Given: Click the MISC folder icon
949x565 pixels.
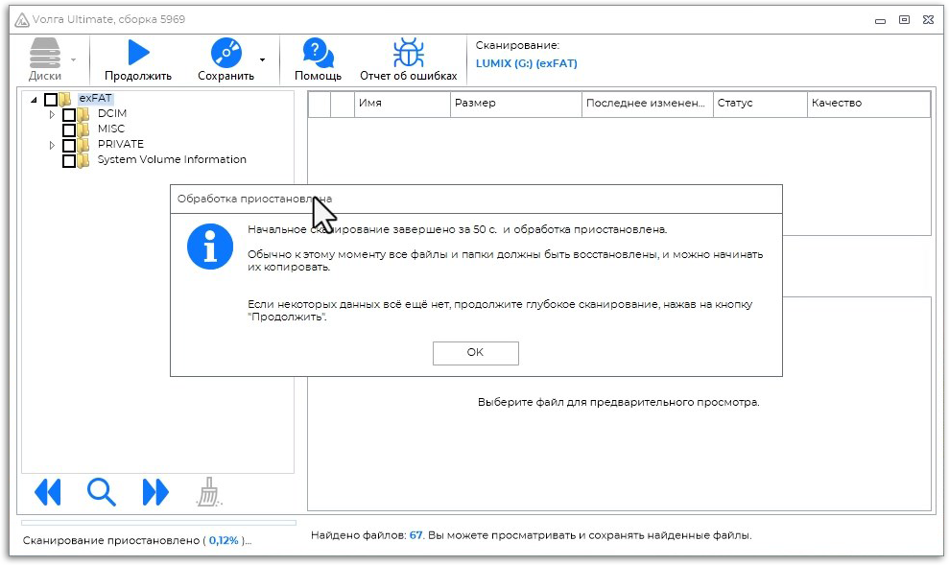Looking at the screenshot, I should tap(83, 129).
